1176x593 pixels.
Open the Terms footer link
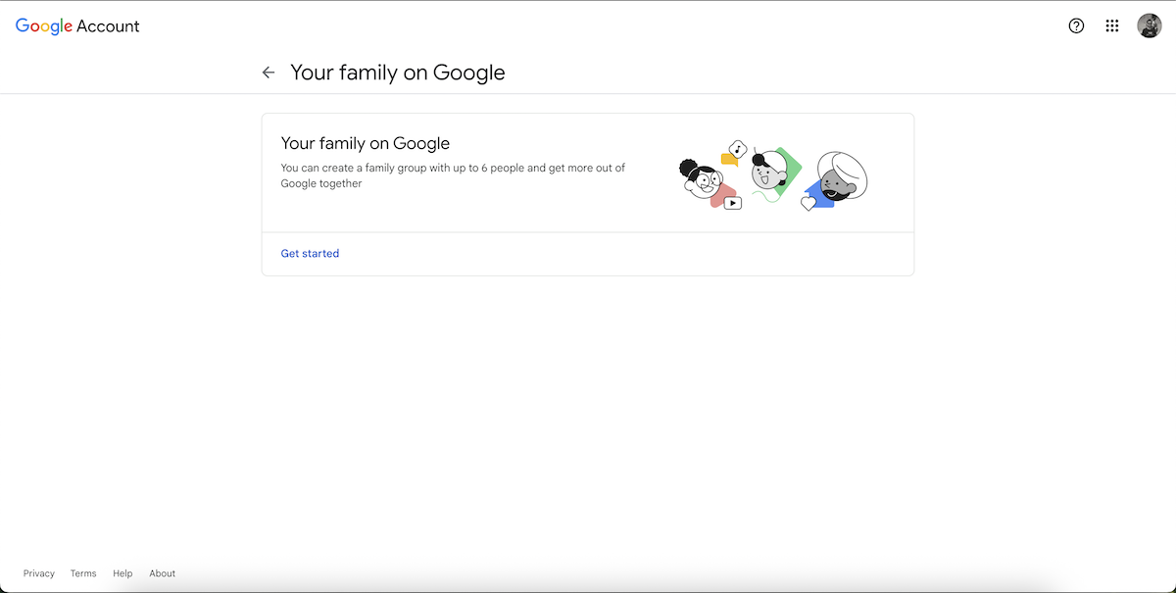point(83,573)
